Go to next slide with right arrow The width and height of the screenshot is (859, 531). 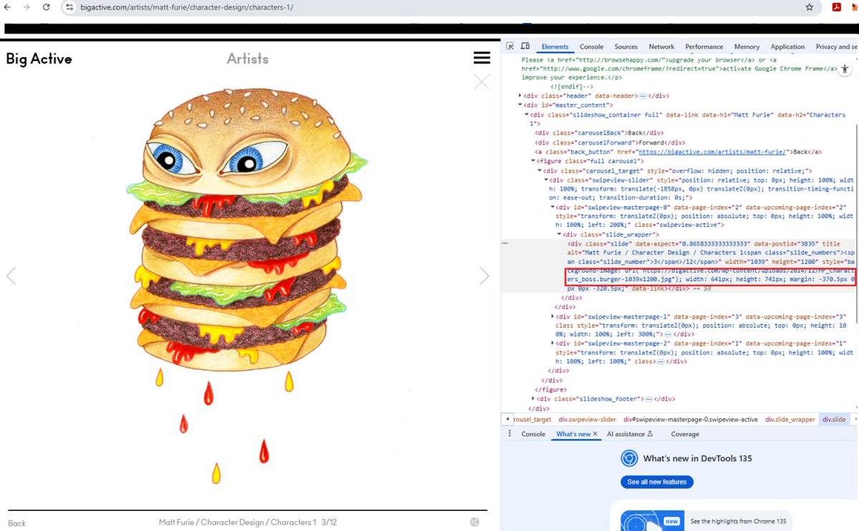point(485,276)
